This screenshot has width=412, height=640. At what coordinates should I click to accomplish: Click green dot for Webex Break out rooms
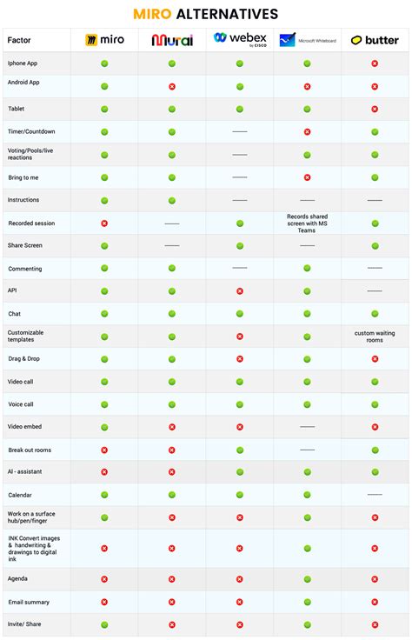click(x=240, y=450)
